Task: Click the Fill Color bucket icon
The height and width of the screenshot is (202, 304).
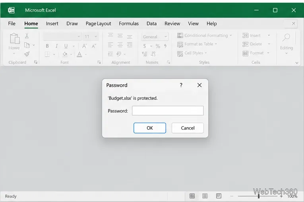Action: click(x=65, y=54)
